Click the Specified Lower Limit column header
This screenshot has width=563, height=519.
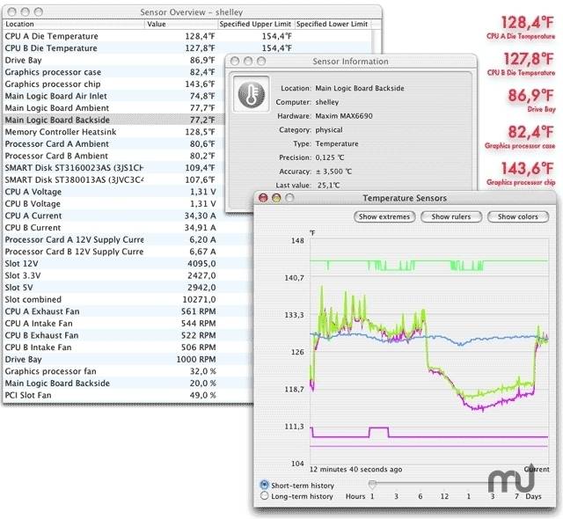pos(333,24)
